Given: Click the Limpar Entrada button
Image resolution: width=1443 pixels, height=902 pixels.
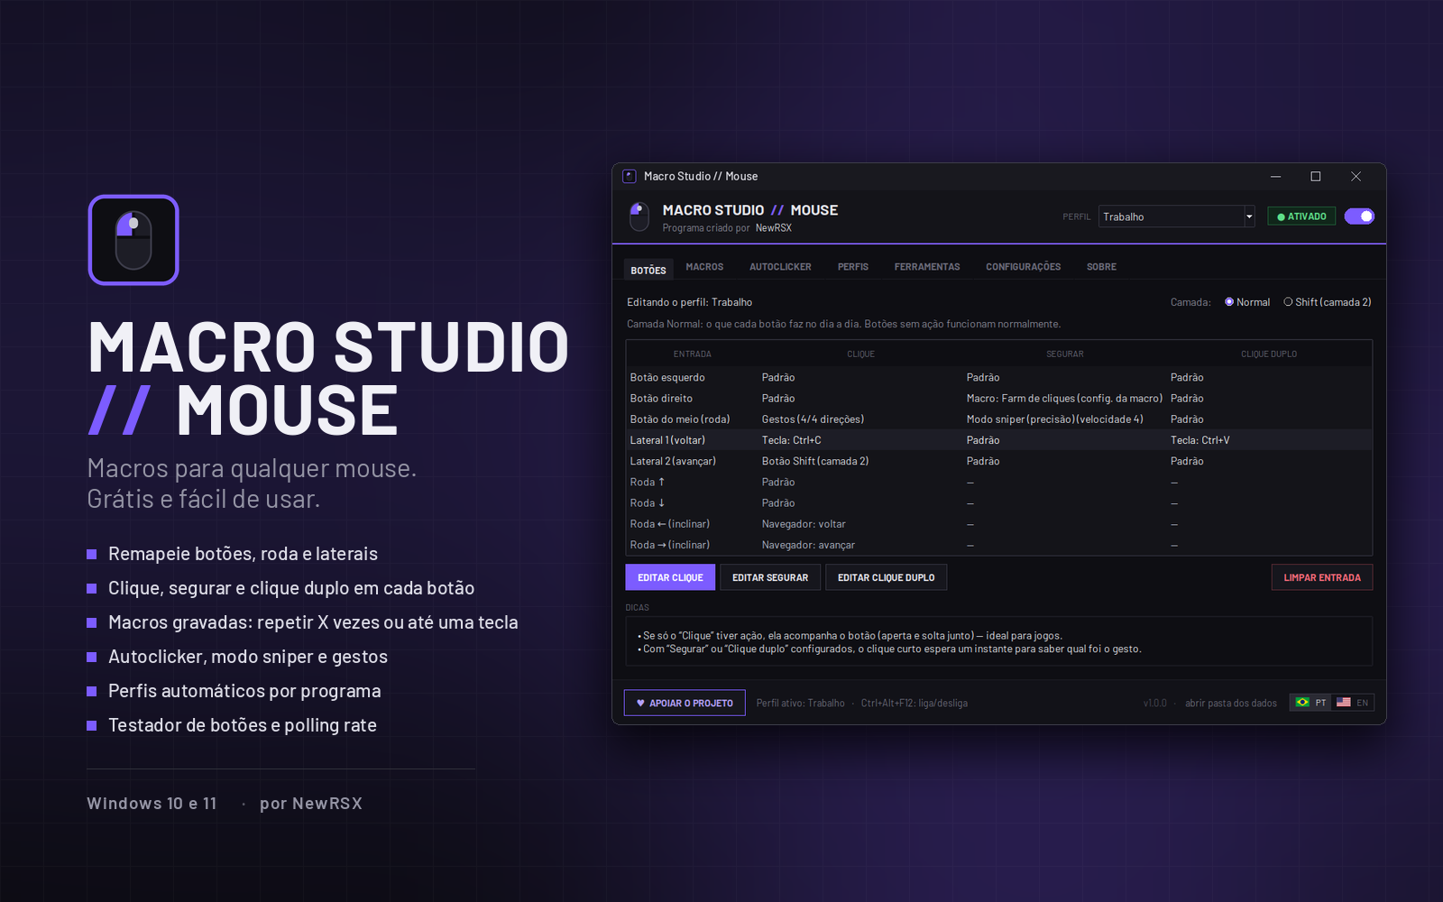Looking at the screenshot, I should click(1322, 577).
